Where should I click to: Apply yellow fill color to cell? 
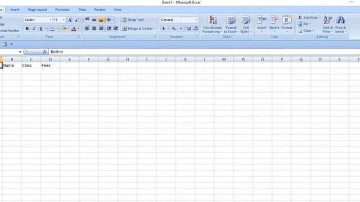coord(64,29)
